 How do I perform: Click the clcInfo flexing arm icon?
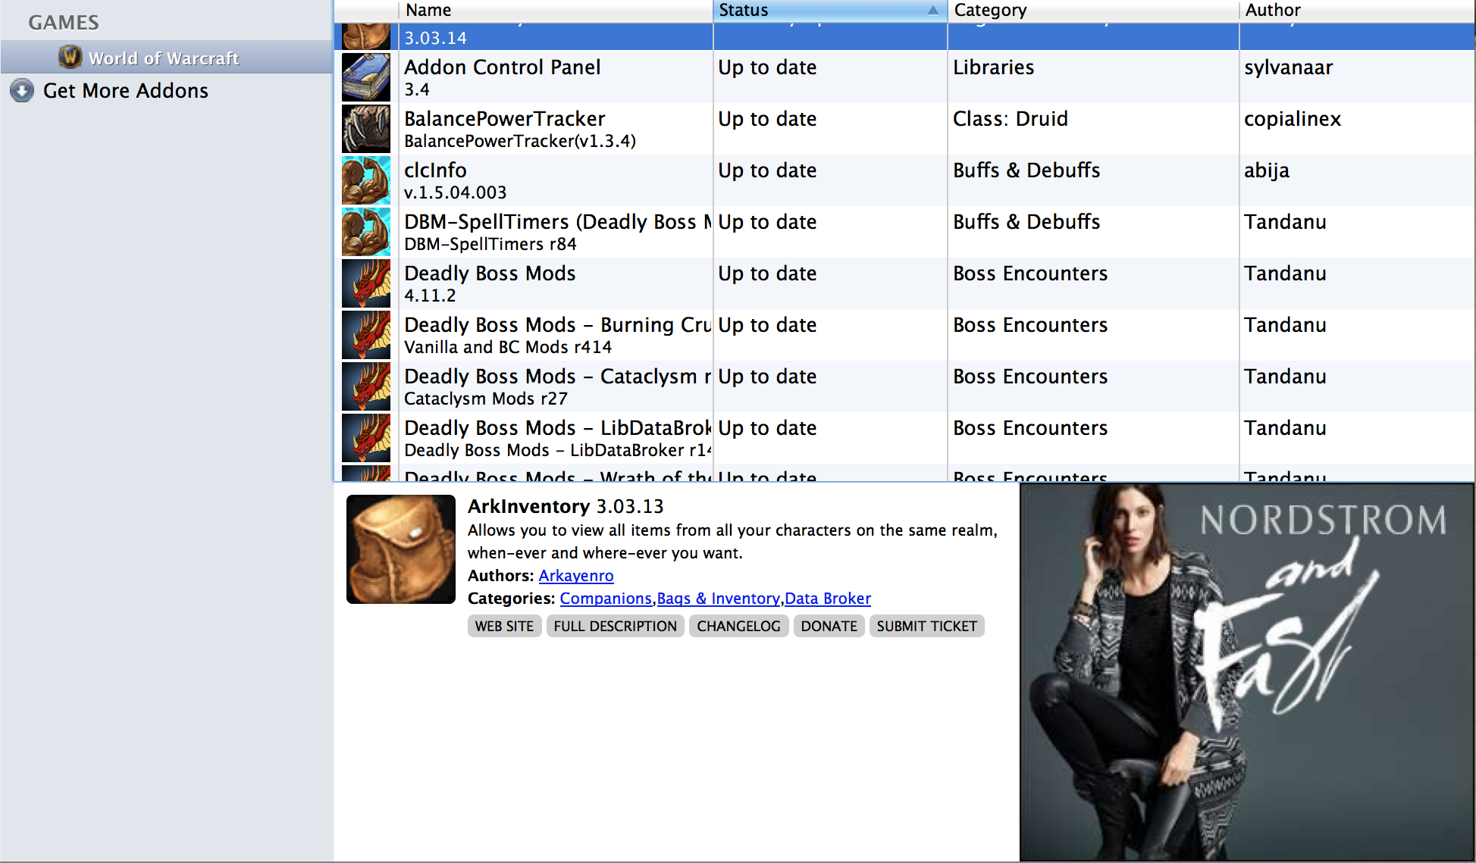point(366,180)
